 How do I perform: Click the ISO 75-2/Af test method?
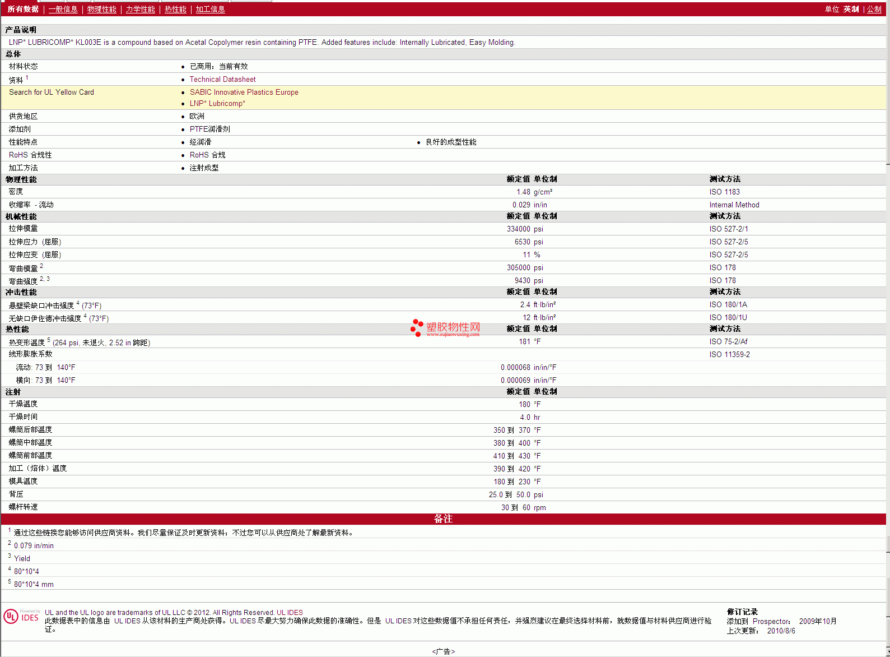click(728, 342)
